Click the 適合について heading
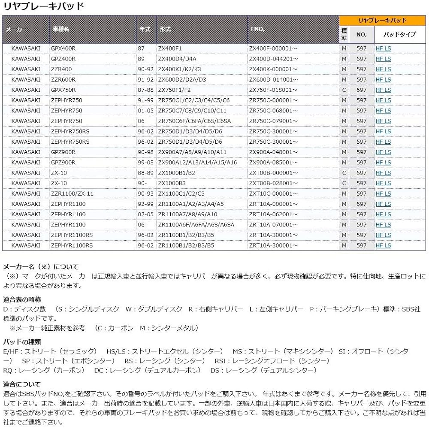The height and width of the screenshot is (429, 429). [22, 384]
